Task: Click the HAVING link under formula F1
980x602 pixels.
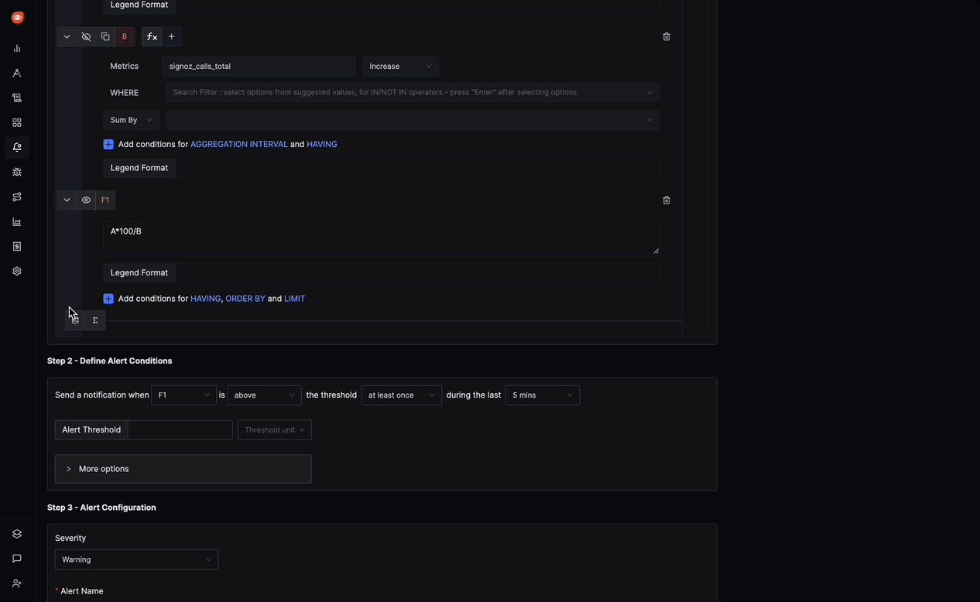Action: click(205, 299)
